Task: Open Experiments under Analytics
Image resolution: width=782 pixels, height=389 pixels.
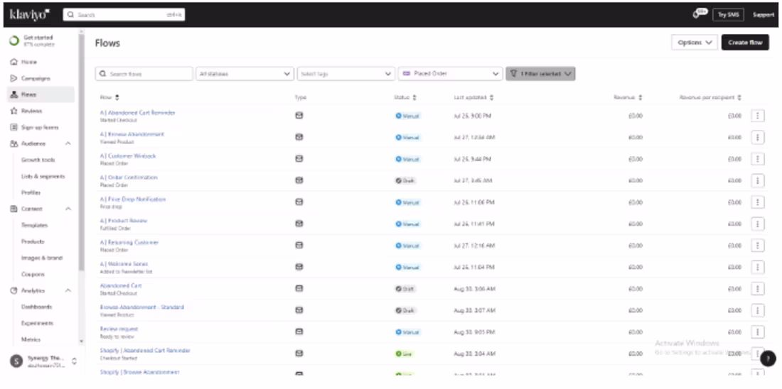Action: [x=37, y=323]
